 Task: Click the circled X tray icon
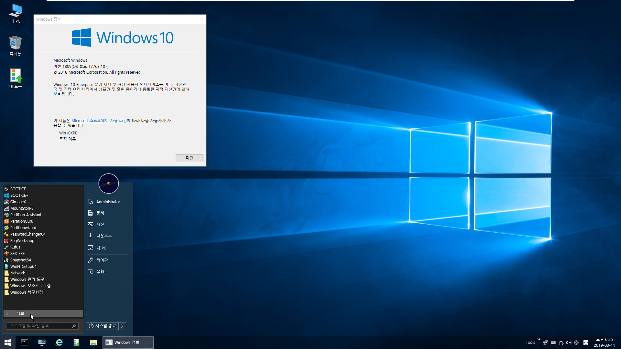[x=576, y=343]
